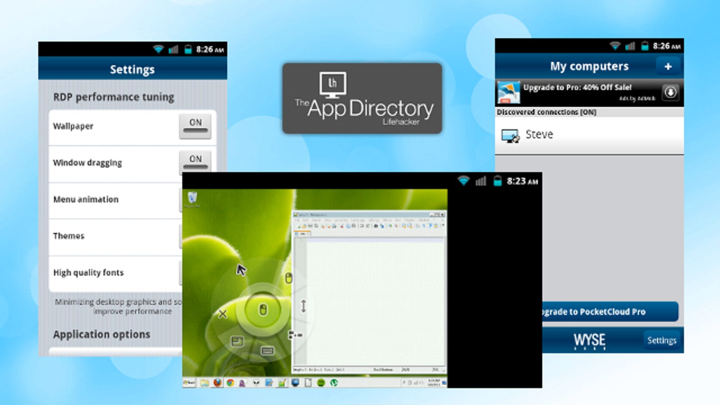Click Upgrade to PocketCloud Pro button
The height and width of the screenshot is (405, 720).
click(x=610, y=311)
